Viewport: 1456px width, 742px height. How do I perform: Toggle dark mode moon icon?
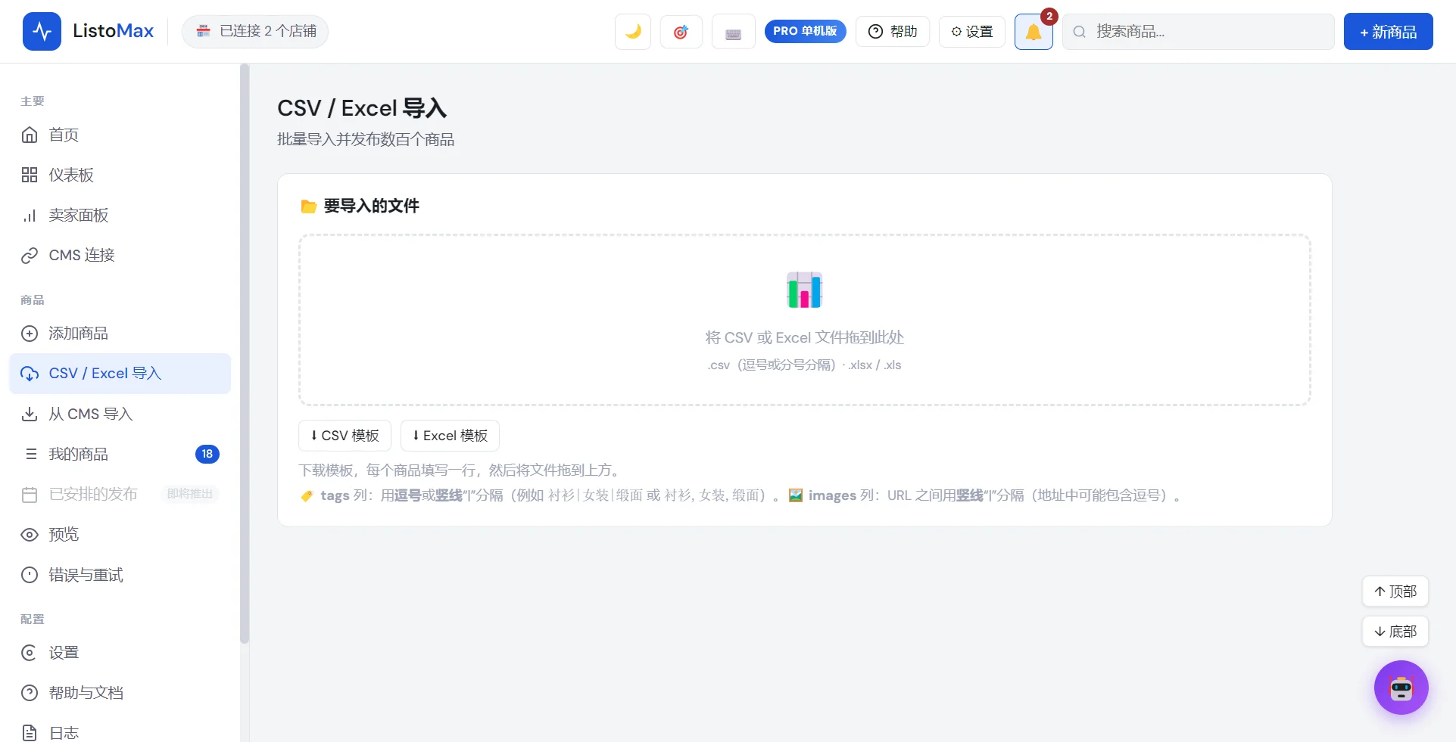point(633,32)
